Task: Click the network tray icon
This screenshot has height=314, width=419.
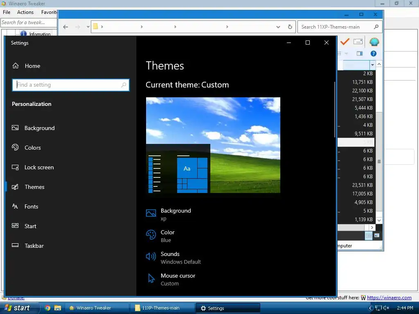Action: [378, 308]
